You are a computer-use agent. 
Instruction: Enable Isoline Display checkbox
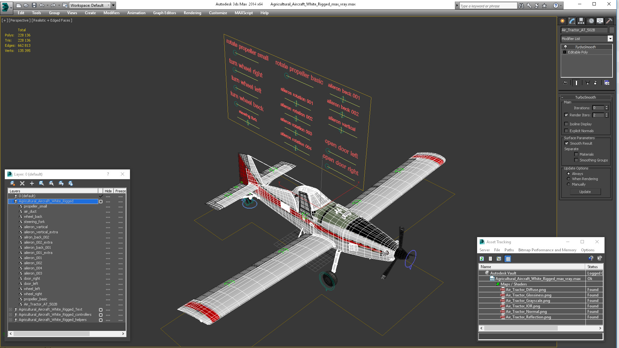566,124
